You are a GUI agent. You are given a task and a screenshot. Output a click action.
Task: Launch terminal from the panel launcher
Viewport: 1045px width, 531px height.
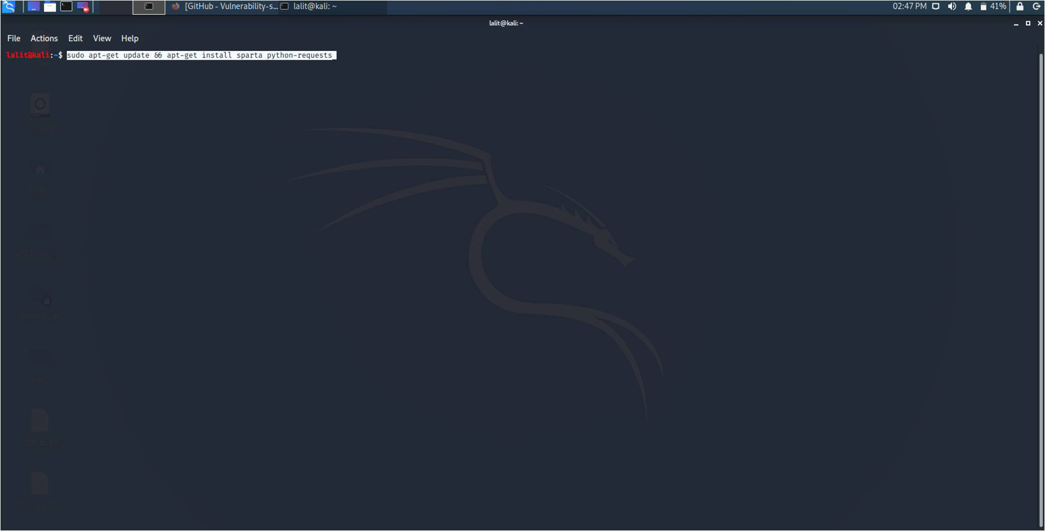point(66,7)
